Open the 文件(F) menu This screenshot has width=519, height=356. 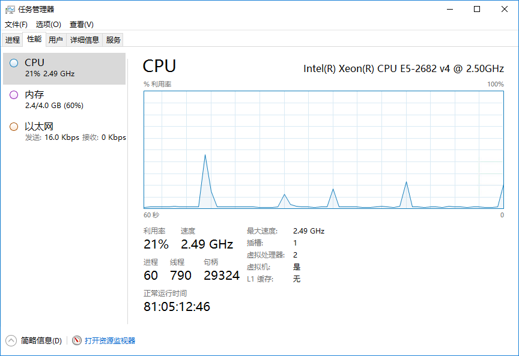(16, 25)
